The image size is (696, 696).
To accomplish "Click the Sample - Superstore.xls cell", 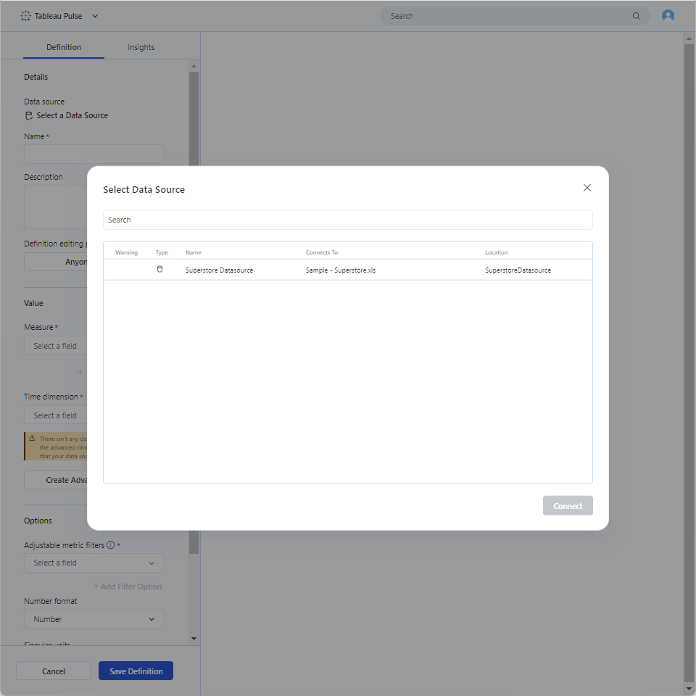I will (341, 270).
